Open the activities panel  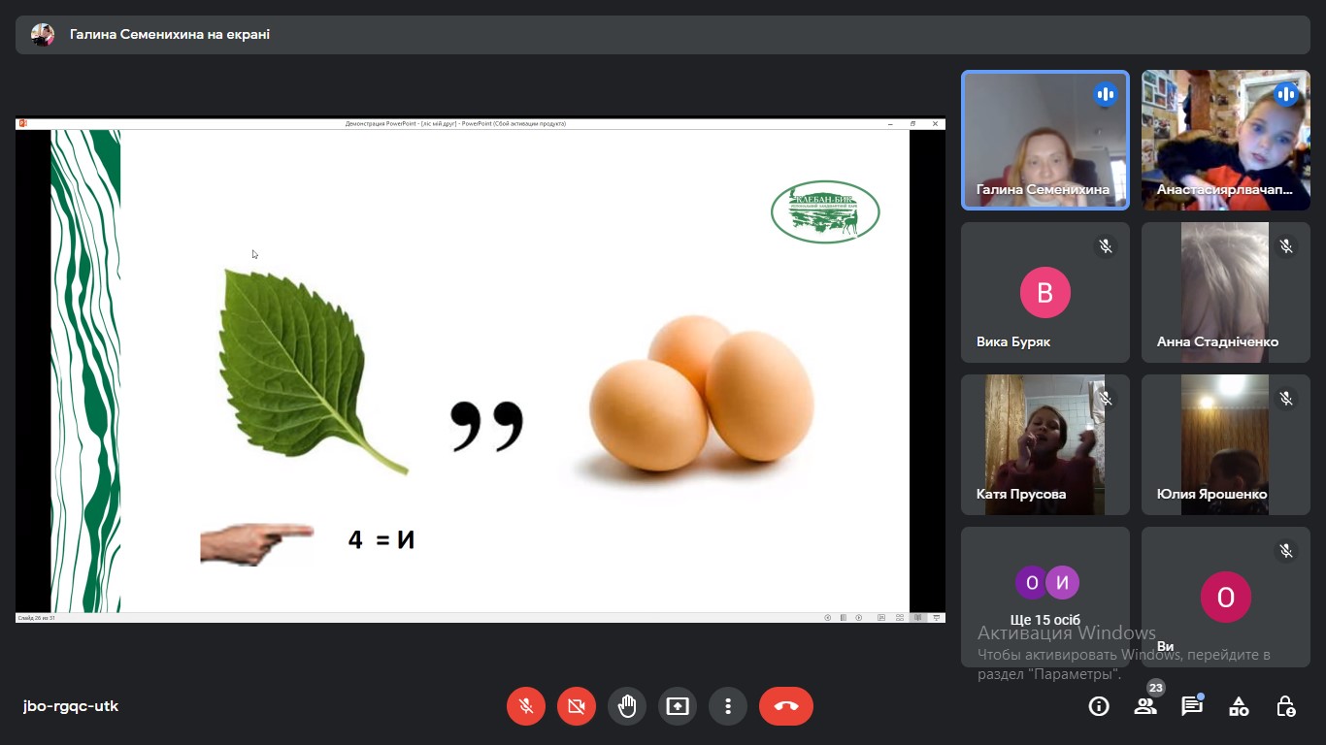pyautogui.click(x=1239, y=706)
